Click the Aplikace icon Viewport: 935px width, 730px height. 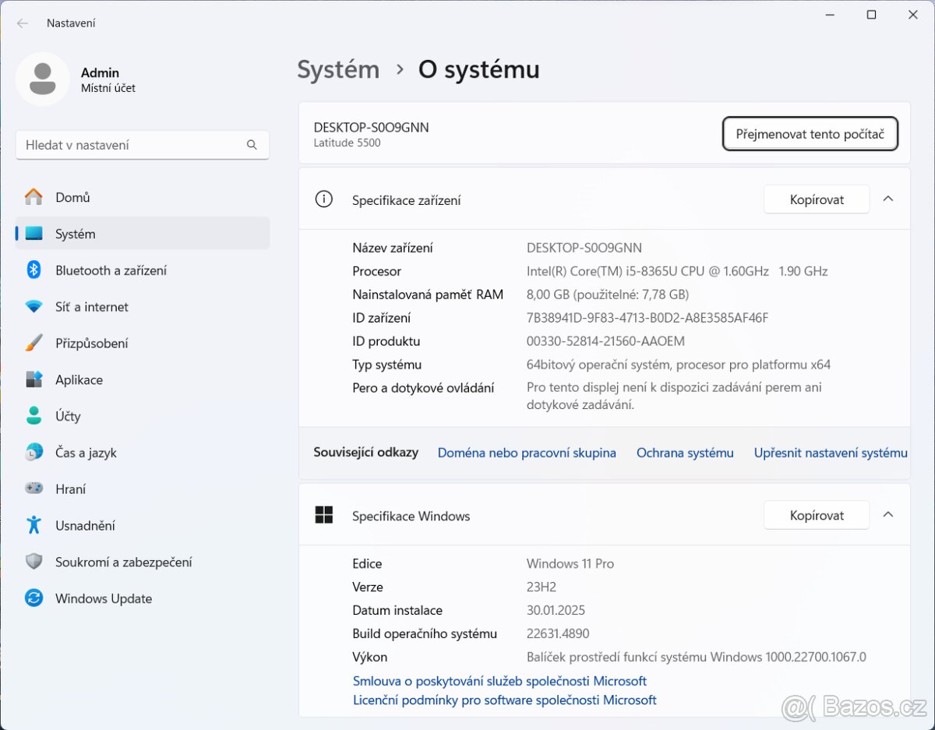click(x=34, y=379)
